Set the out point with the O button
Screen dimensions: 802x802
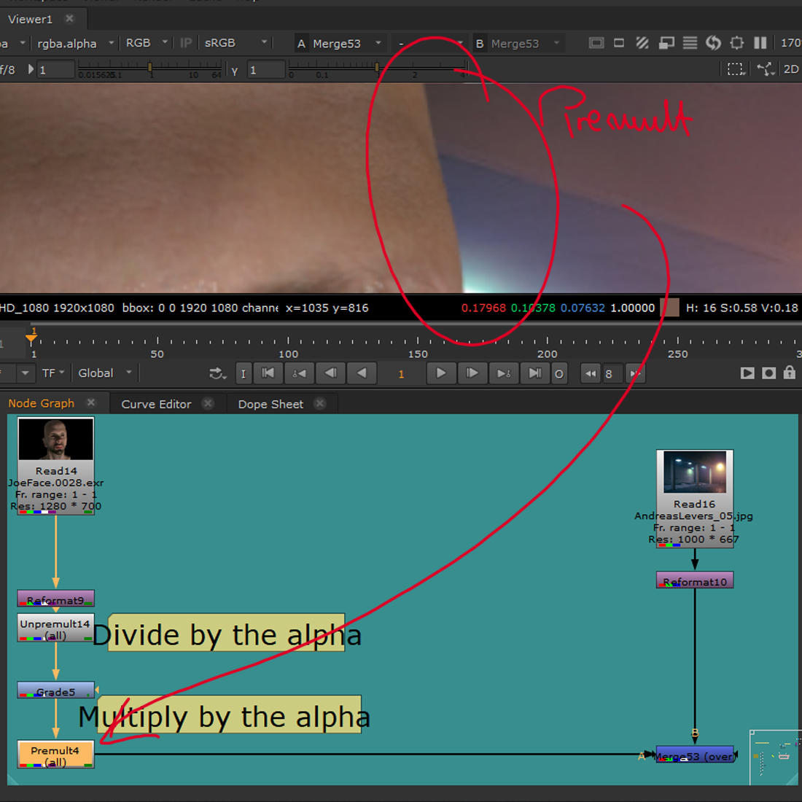[559, 374]
